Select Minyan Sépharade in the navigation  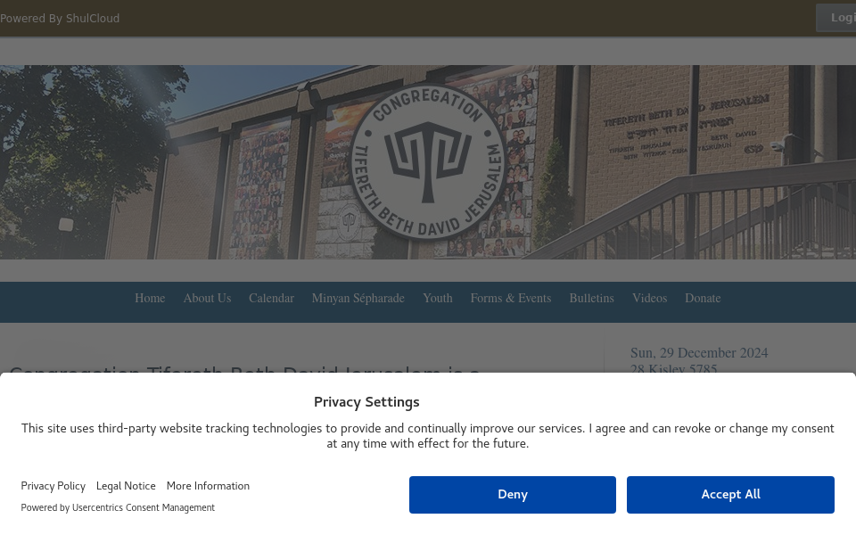click(358, 299)
